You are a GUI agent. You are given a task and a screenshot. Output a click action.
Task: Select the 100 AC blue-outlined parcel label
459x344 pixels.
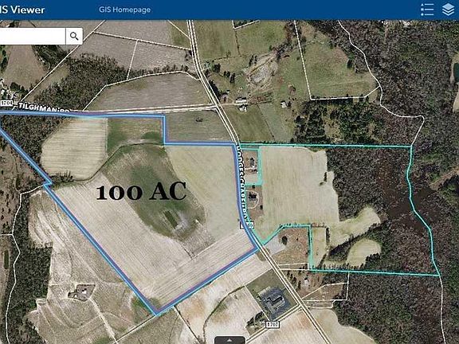(x=141, y=191)
